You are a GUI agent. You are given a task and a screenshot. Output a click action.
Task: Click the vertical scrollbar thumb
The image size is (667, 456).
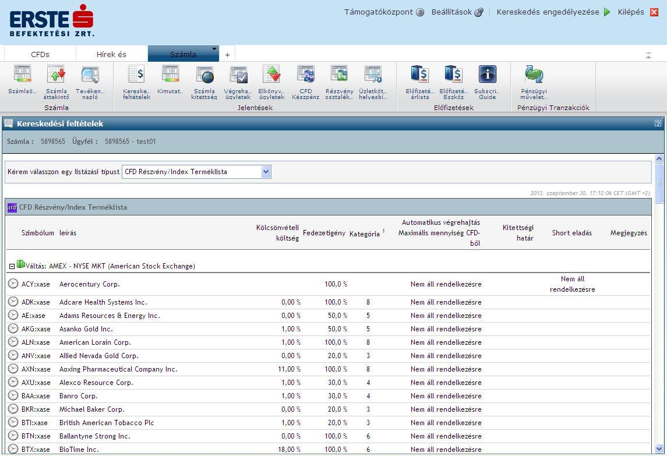(659, 183)
